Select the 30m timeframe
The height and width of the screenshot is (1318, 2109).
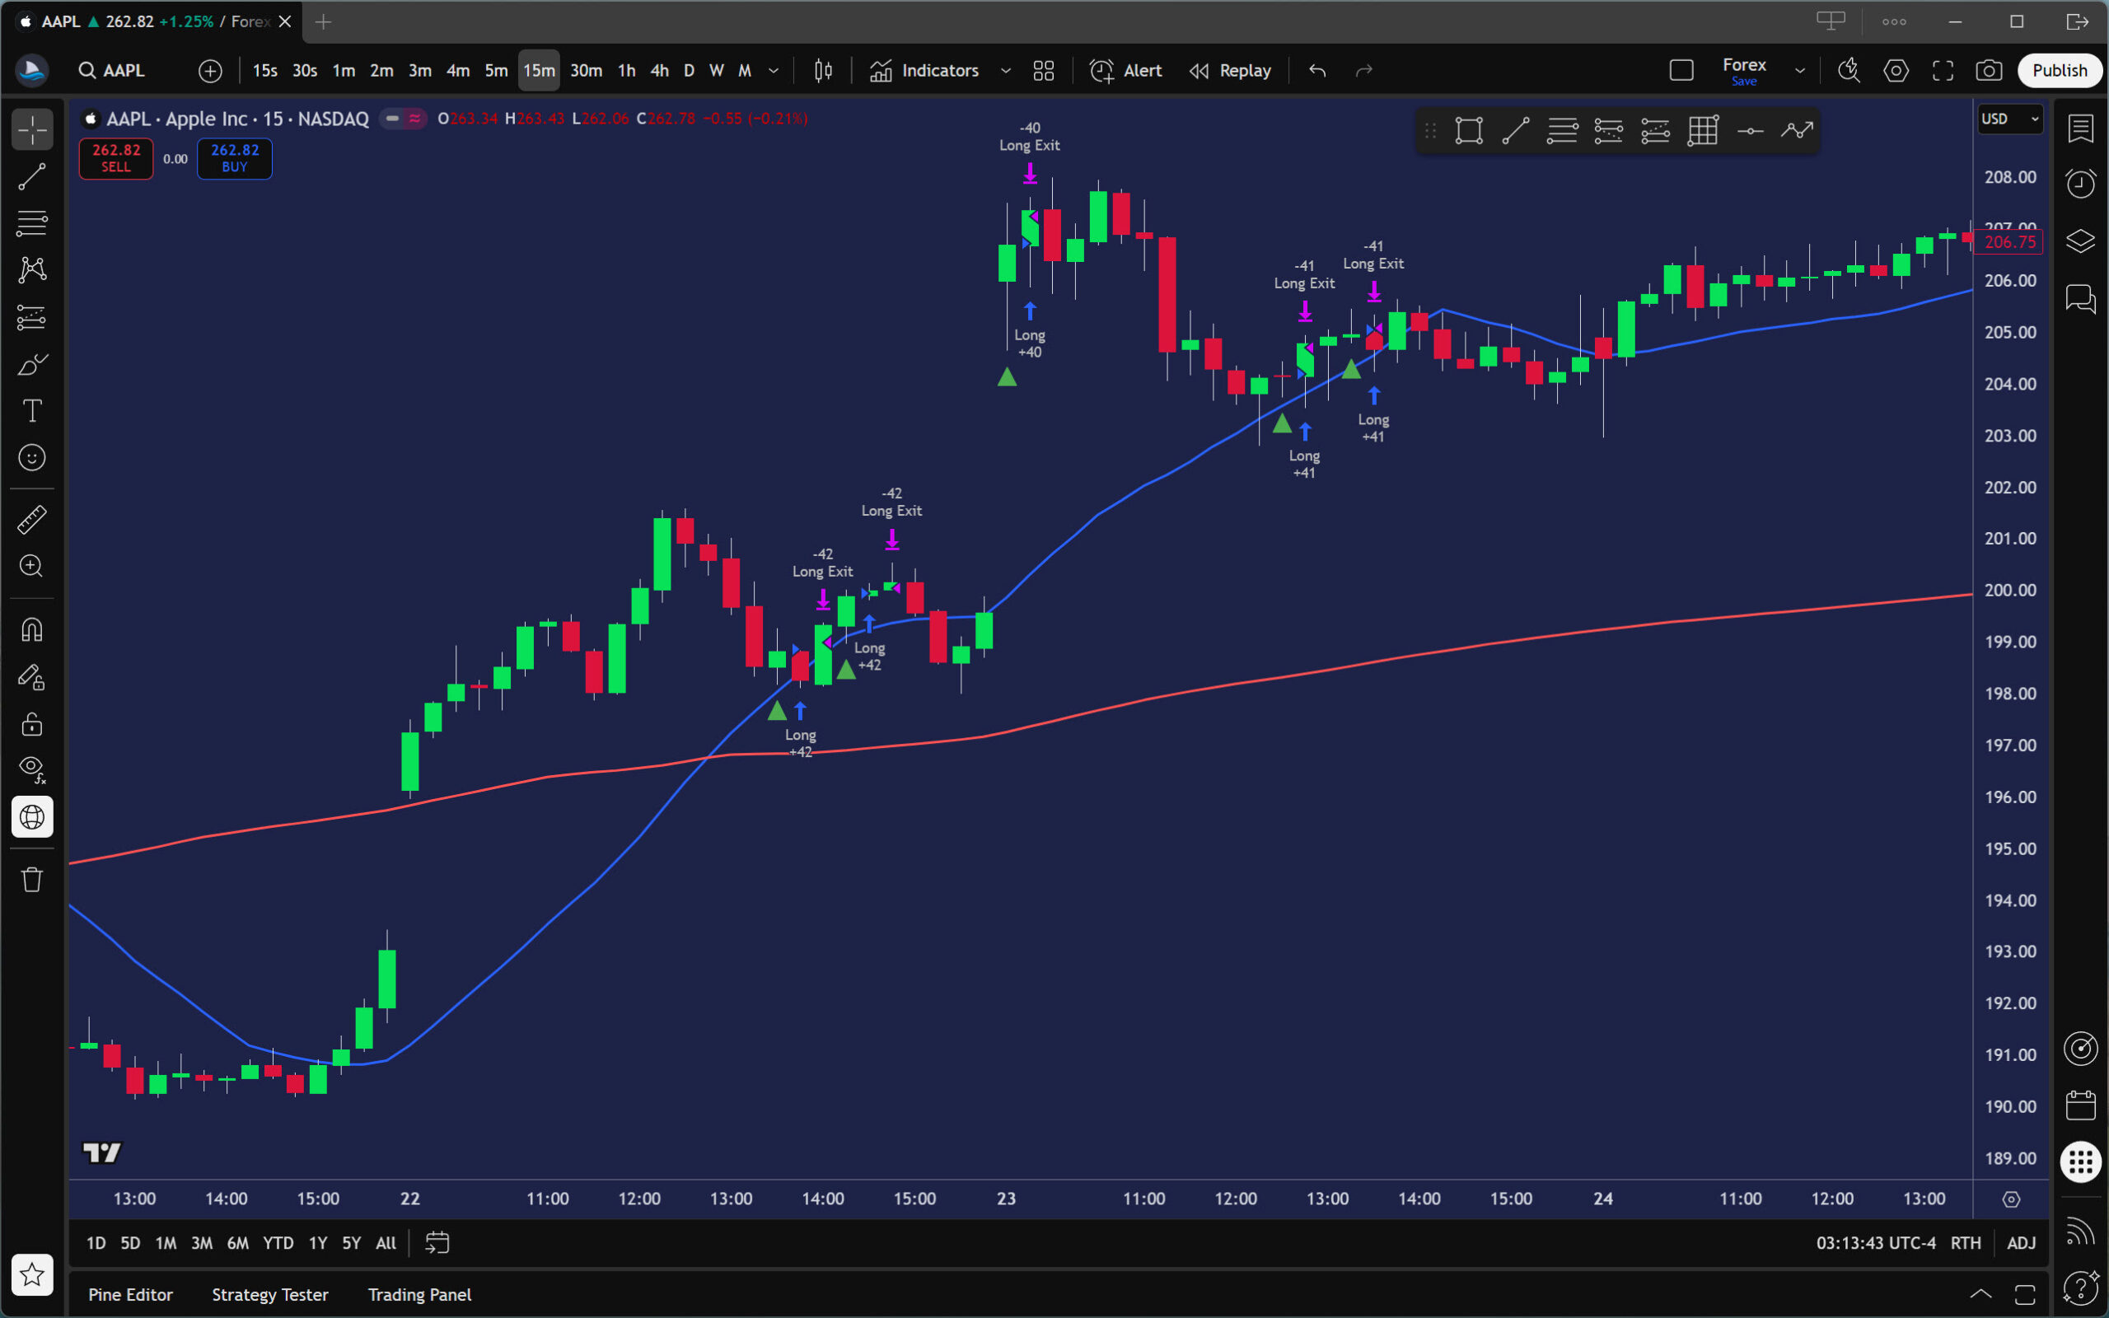click(586, 71)
